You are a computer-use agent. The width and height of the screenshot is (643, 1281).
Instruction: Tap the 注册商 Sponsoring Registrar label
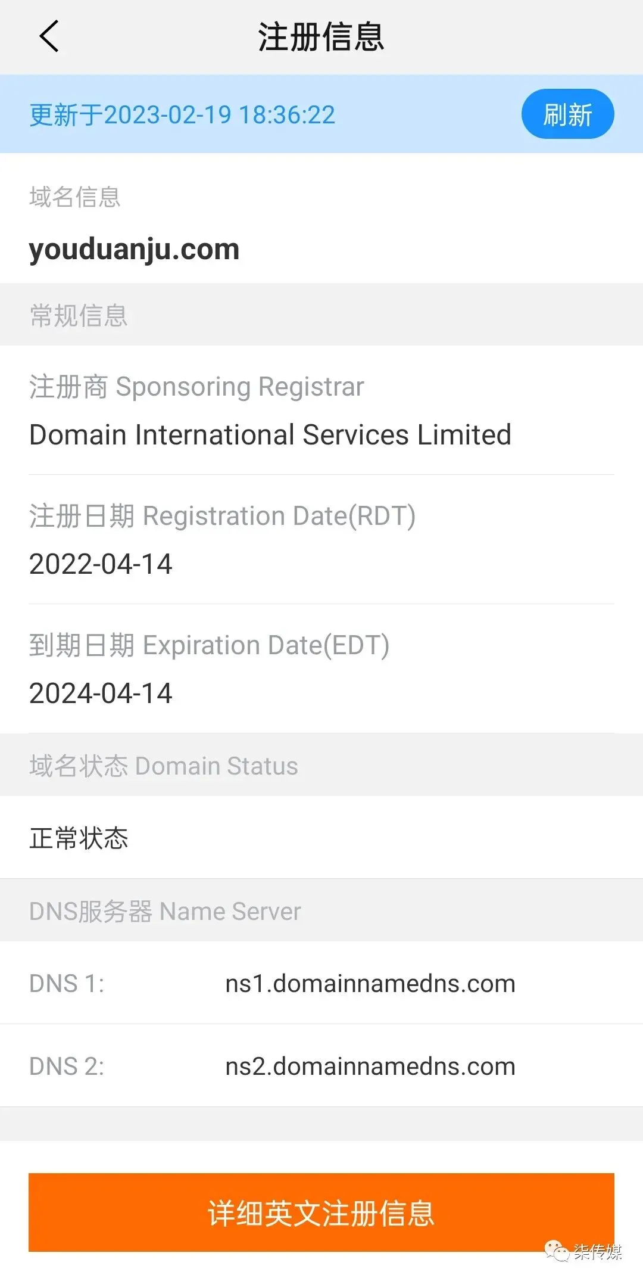[x=196, y=386]
